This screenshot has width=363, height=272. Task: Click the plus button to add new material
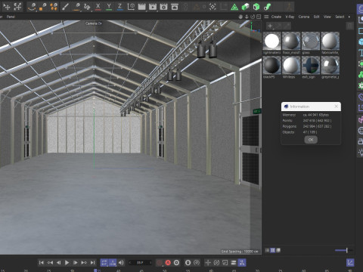coord(270,26)
